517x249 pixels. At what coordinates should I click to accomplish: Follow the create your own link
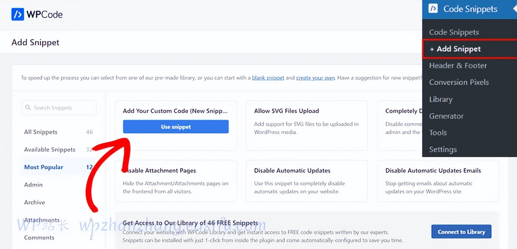click(315, 78)
